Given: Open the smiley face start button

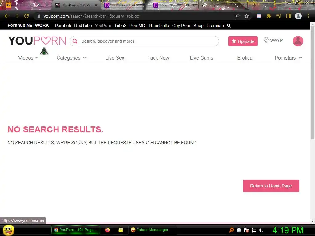Looking at the screenshot, I should 9,230.
